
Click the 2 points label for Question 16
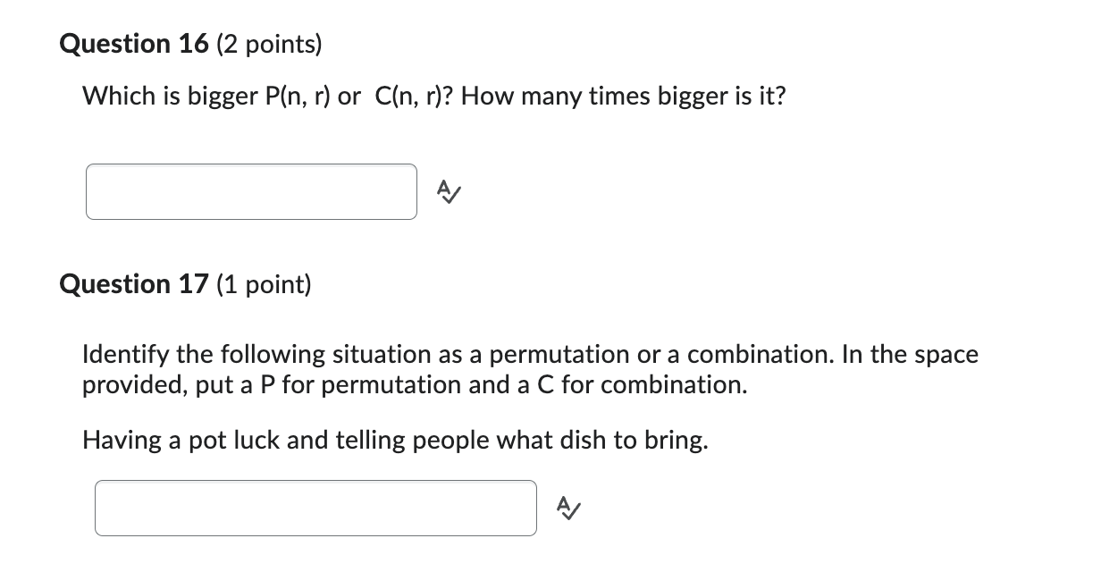tap(270, 44)
